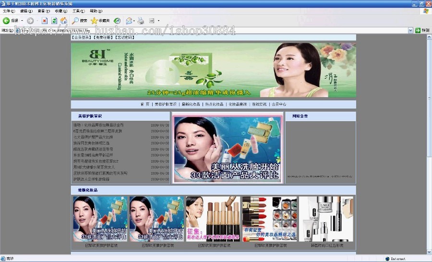The image size is (432, 262).
Task: Click the 最新化妆品 section heading
Action: 88,190
